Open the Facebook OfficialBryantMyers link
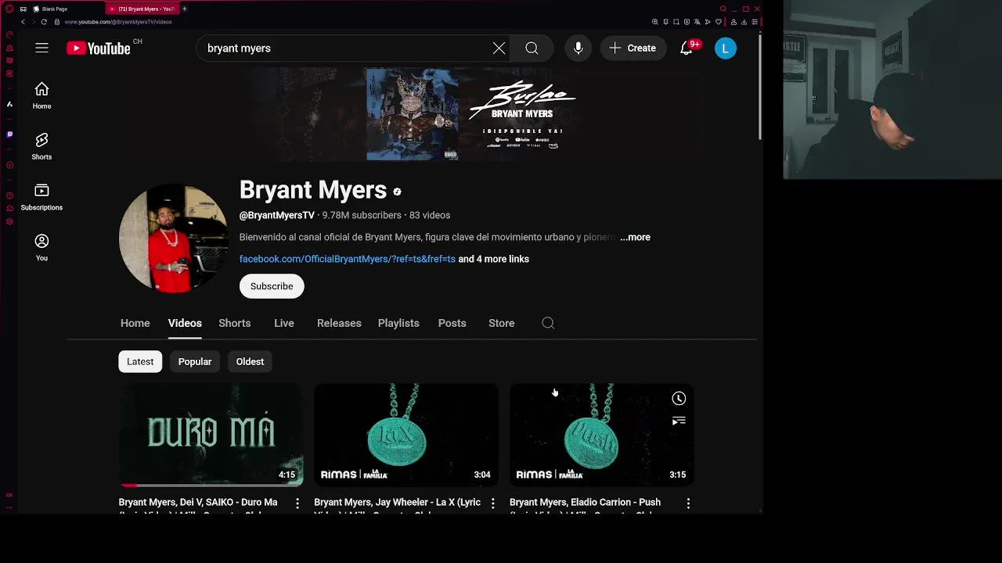The height and width of the screenshot is (563, 1002). (347, 259)
